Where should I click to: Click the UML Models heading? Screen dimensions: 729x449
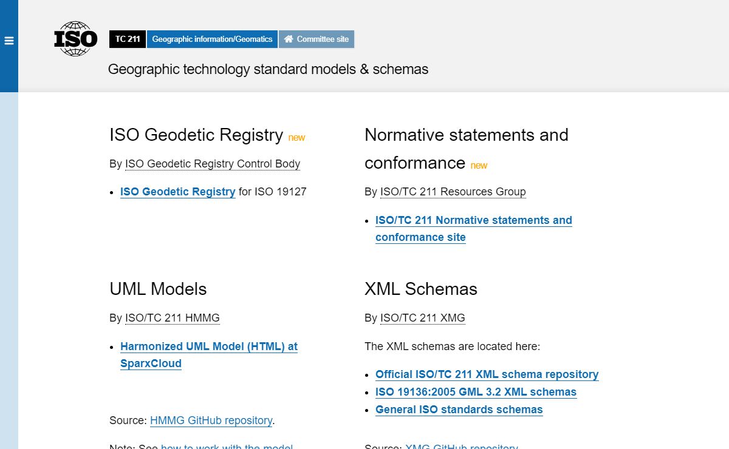click(x=158, y=289)
